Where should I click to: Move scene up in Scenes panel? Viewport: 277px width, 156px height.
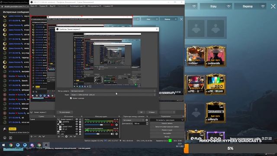tap(40, 136)
